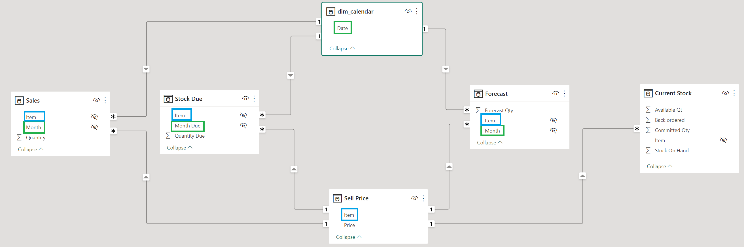The width and height of the screenshot is (744, 247).
Task: Select filter arrow on Forecast to dim_calendar relationship
Action: pyautogui.click(x=446, y=69)
